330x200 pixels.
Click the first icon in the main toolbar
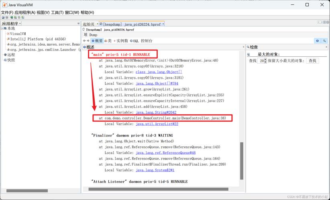pos(3,18)
